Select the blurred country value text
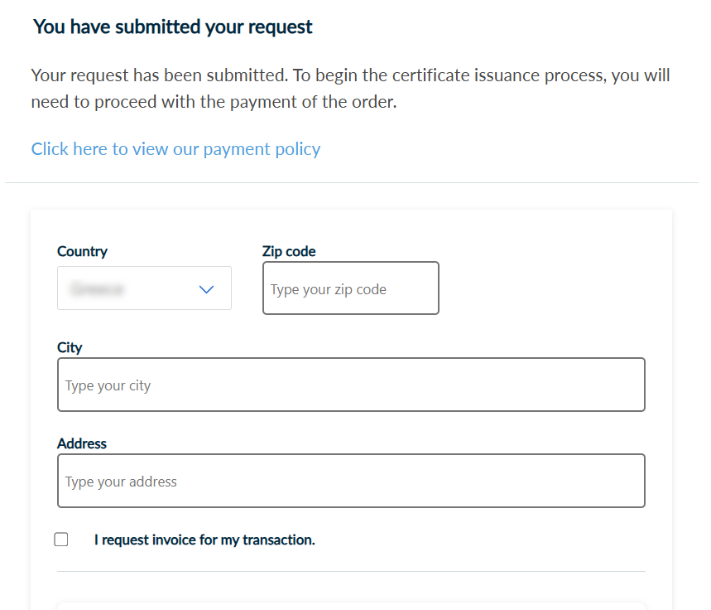Viewport: 711px width, 610px height. 96,289
